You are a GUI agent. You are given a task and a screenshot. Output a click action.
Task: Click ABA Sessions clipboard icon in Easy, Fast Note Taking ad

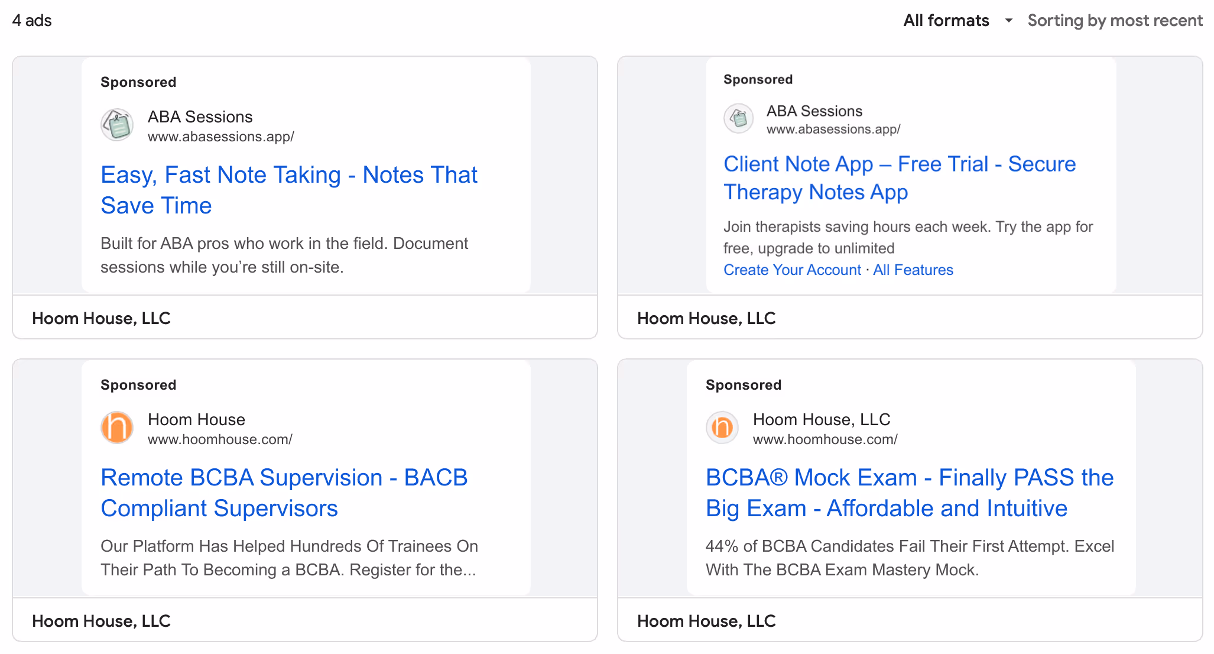click(117, 125)
